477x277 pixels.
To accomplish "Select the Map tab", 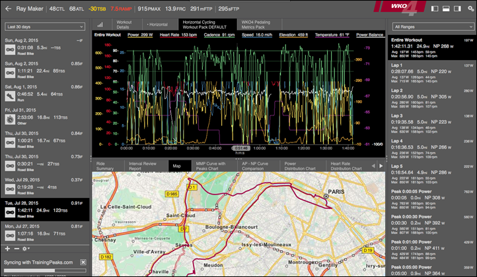I will coord(180,166).
